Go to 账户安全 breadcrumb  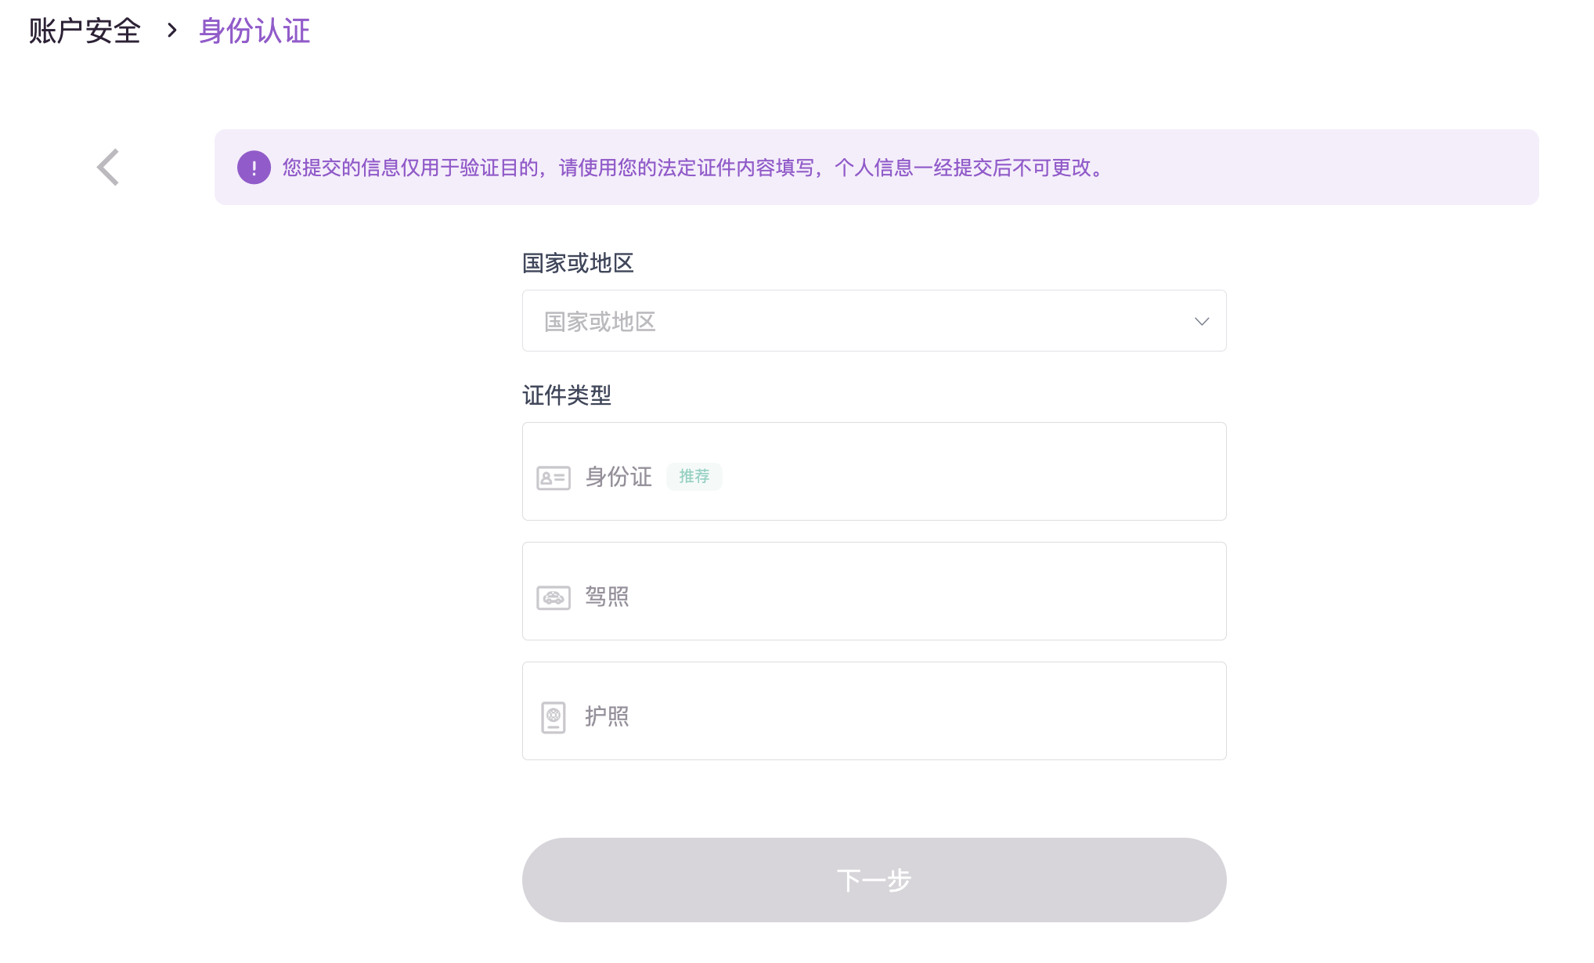(x=85, y=31)
